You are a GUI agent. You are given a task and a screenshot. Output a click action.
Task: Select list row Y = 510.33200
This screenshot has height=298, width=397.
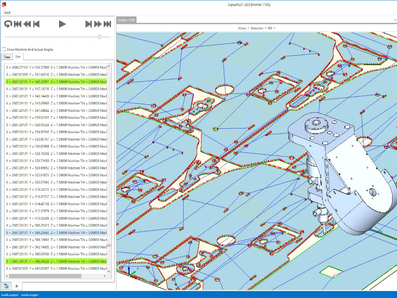tap(56, 218)
